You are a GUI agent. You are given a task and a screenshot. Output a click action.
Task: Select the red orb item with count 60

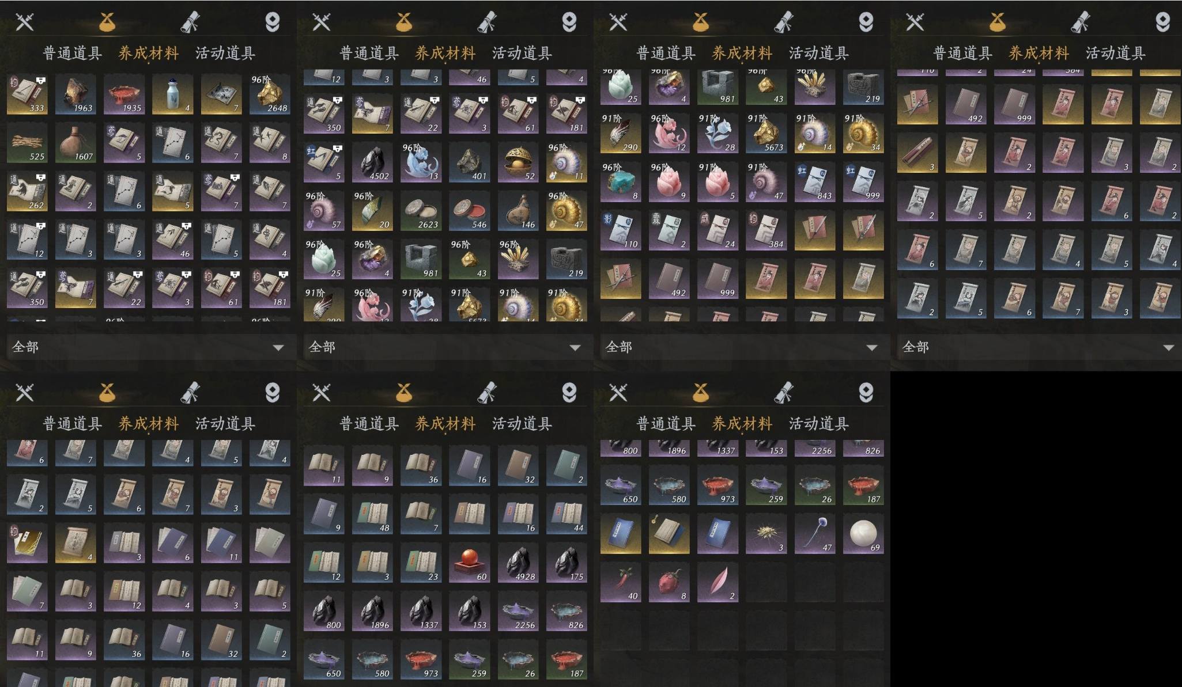(470, 563)
